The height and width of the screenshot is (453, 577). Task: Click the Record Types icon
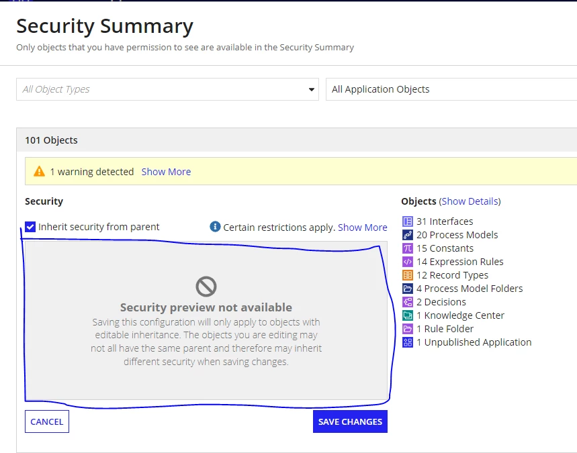click(x=407, y=275)
